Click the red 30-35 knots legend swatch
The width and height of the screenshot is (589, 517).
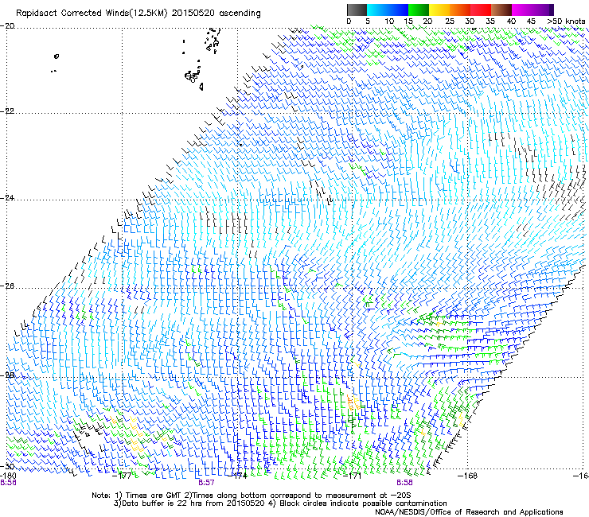click(481, 10)
